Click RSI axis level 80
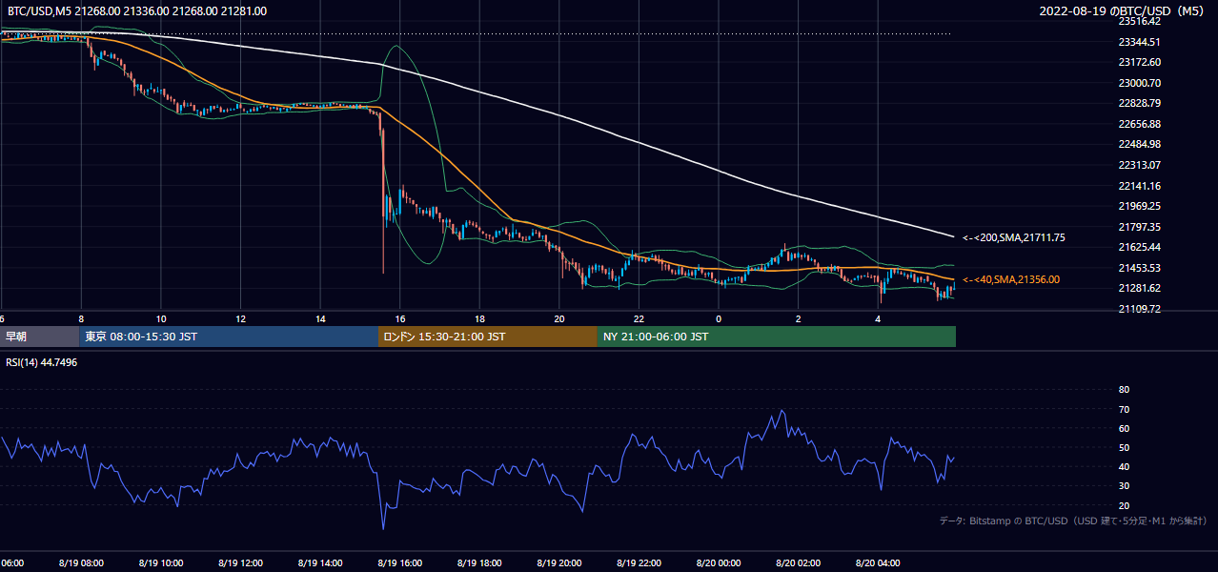 1124,390
